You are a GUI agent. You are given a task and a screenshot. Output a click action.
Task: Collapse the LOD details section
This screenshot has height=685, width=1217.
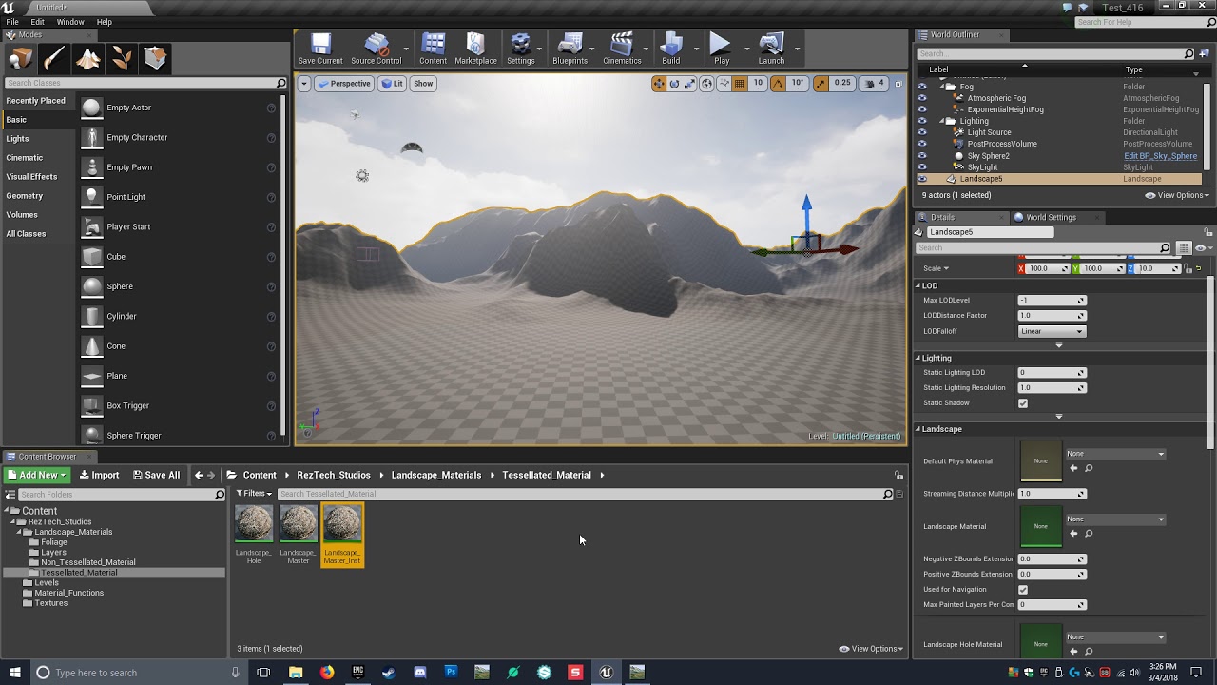point(919,285)
